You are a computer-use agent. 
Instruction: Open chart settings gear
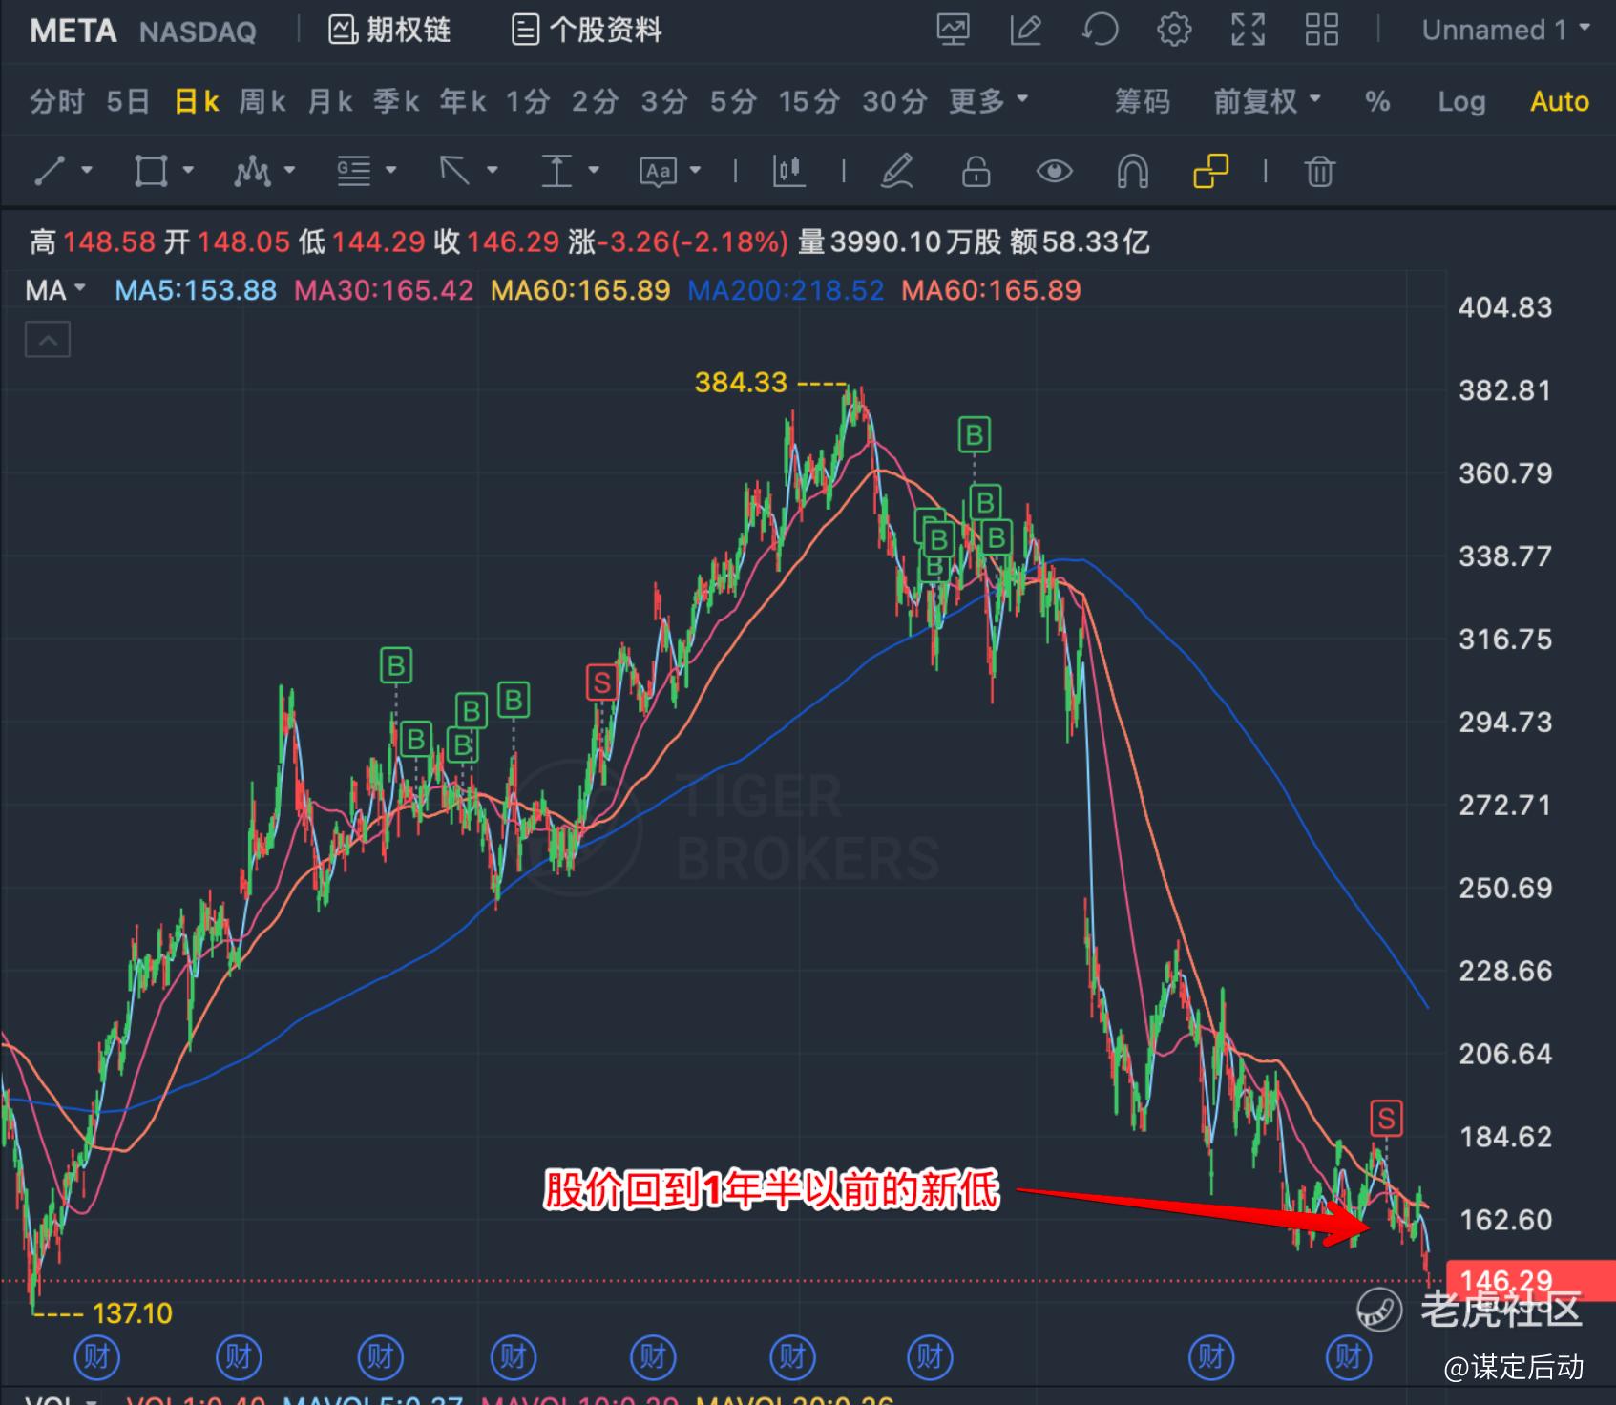click(1174, 30)
